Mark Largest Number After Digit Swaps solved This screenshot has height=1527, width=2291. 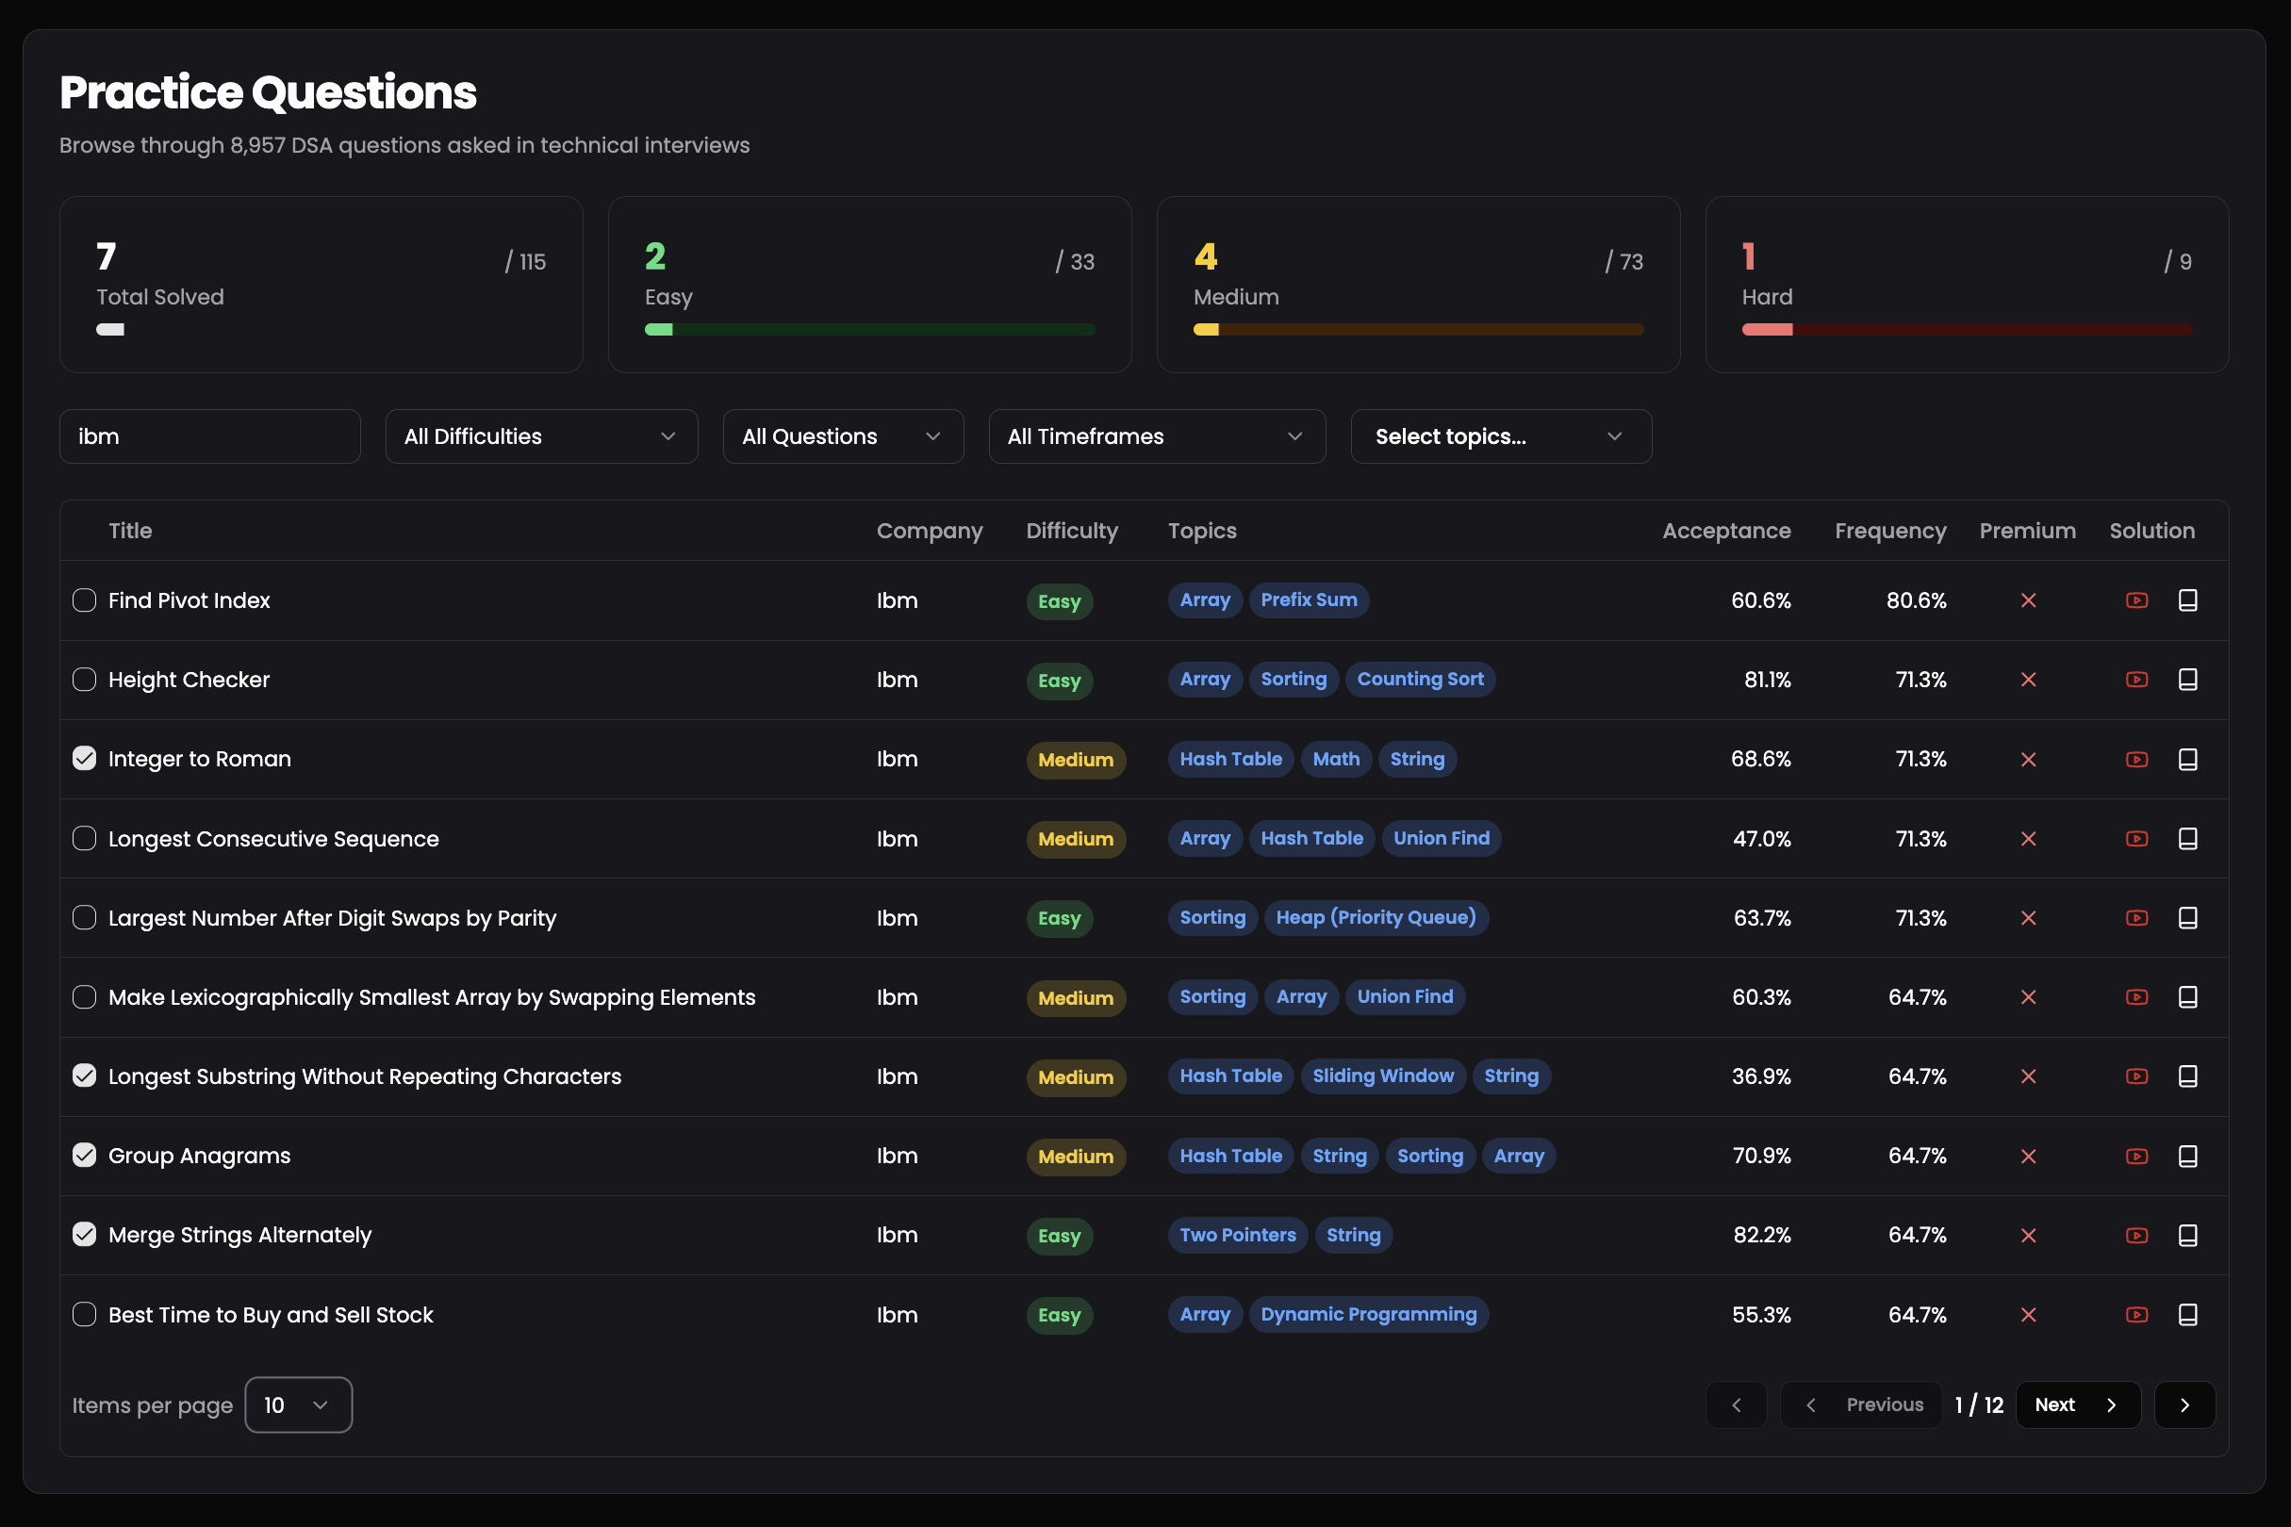coord(85,917)
